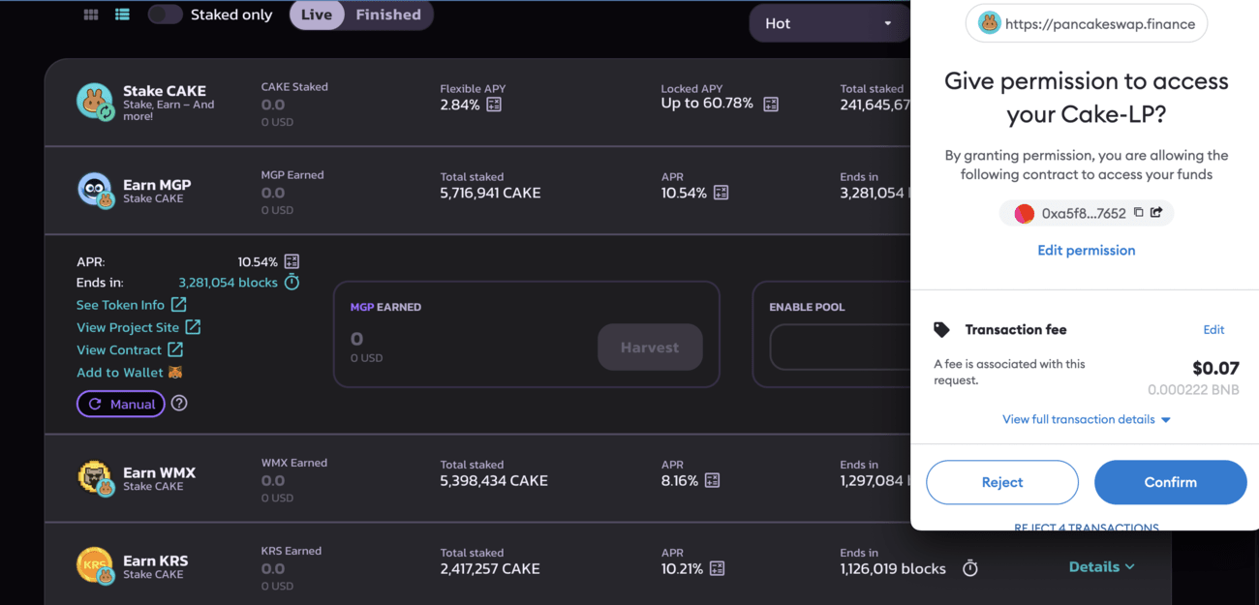The height and width of the screenshot is (605, 1259).
Task: Click the Earn MGP pool logo
Action: click(95, 190)
